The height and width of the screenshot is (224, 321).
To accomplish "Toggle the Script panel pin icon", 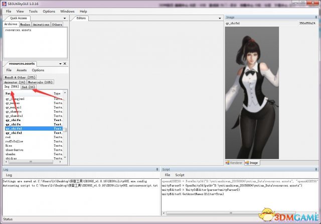I will (x=316, y=169).
